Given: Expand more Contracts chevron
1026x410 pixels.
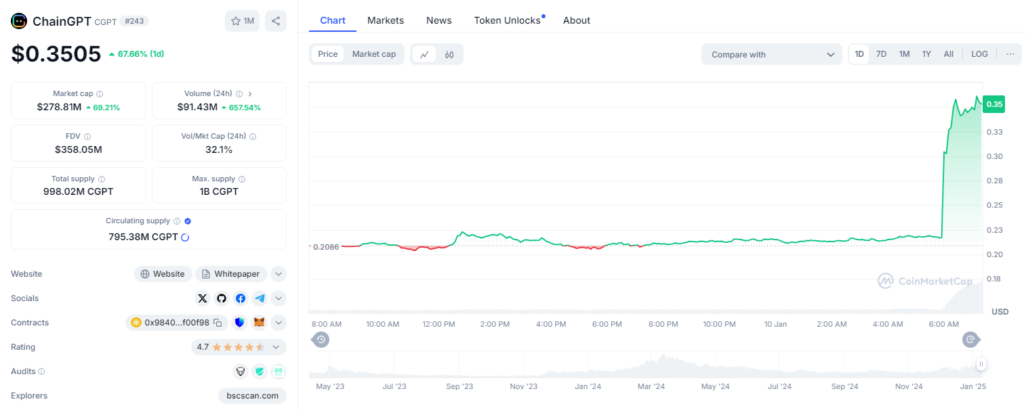Looking at the screenshot, I should [x=279, y=323].
